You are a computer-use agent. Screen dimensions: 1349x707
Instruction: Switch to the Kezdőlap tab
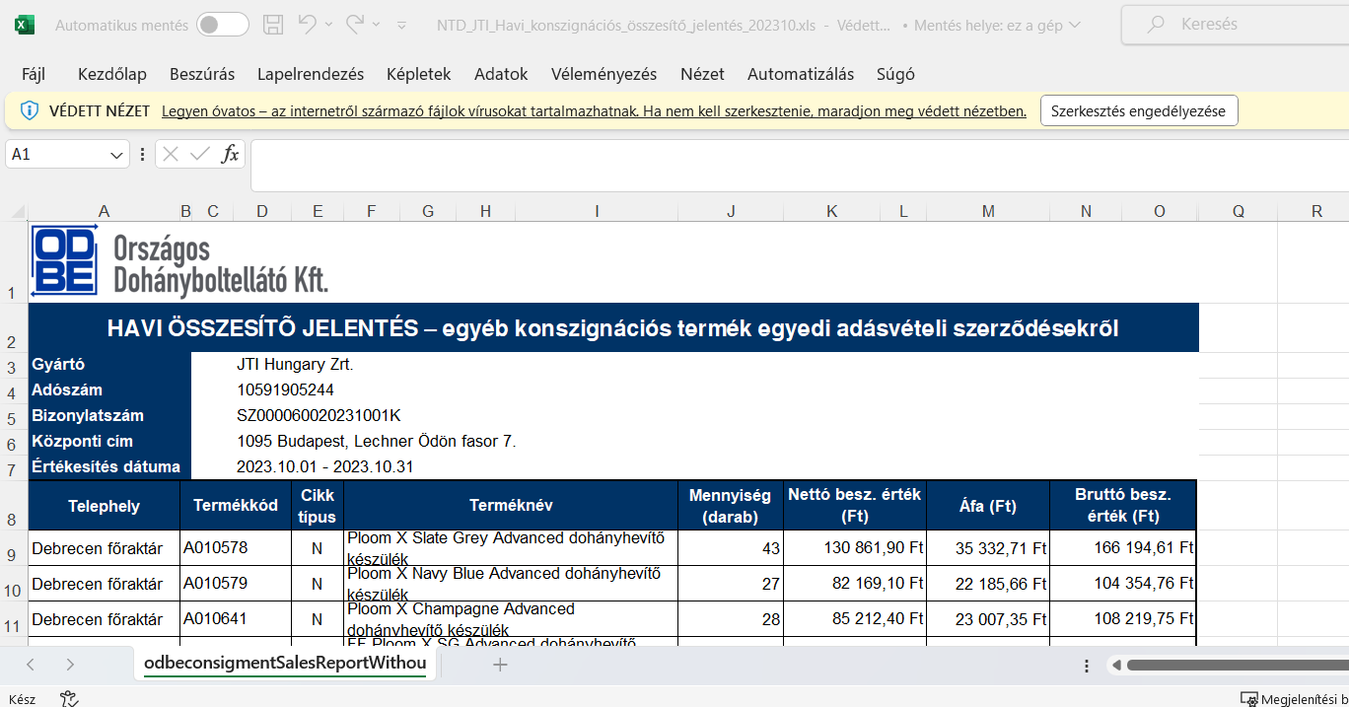tap(112, 74)
